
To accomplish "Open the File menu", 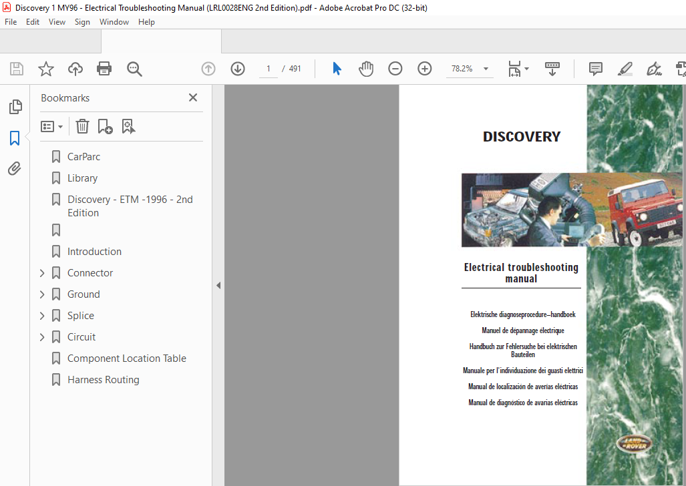I will point(11,22).
